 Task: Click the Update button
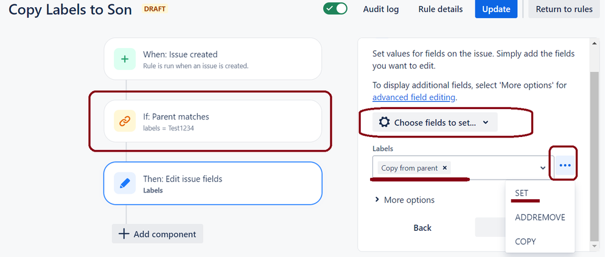coord(496,9)
